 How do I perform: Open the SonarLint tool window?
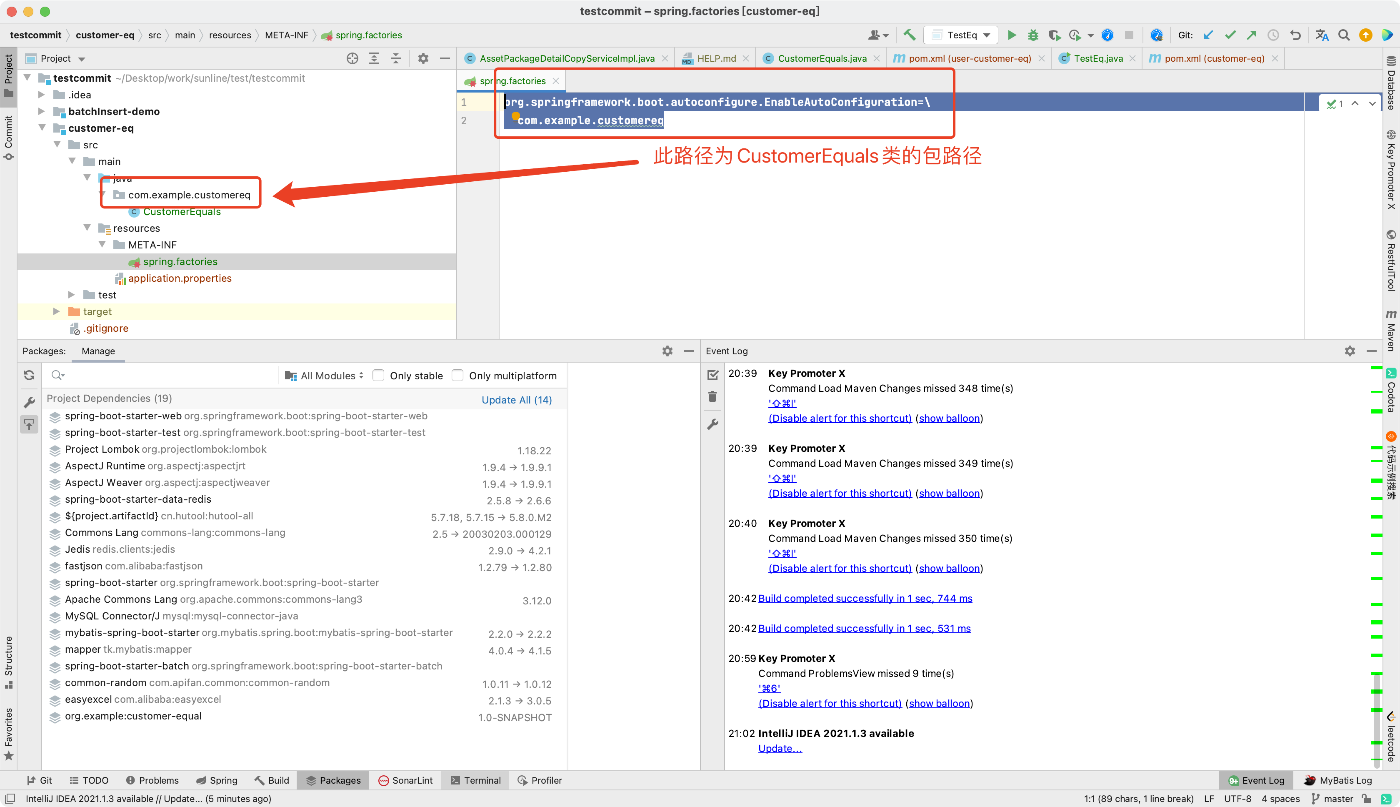coord(405,780)
